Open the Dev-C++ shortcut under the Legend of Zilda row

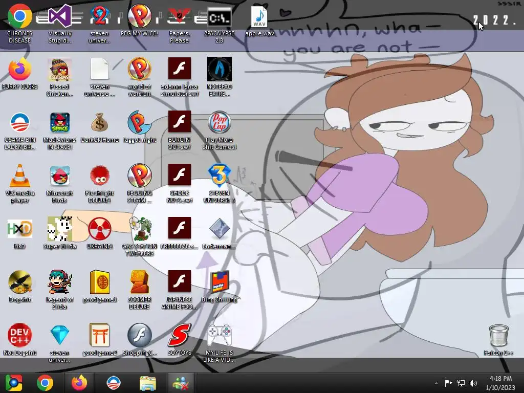20,340
